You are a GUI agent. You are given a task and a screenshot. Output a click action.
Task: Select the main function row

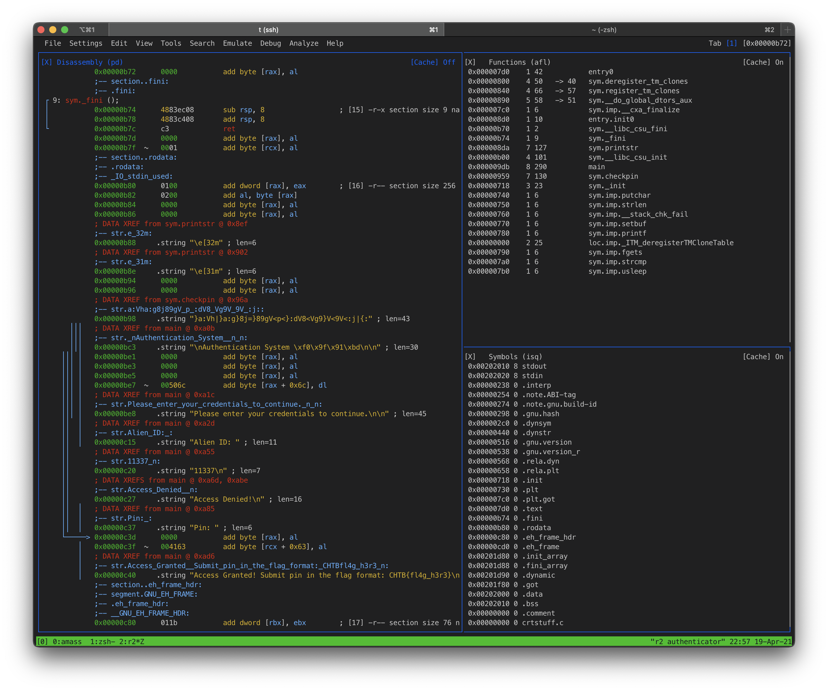click(x=536, y=167)
